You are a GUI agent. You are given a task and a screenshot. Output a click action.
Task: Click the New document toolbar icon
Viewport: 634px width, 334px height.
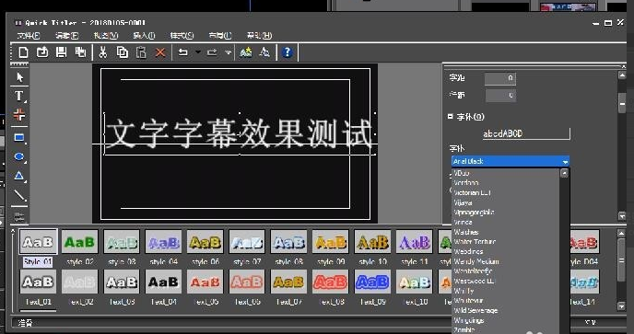pos(23,52)
